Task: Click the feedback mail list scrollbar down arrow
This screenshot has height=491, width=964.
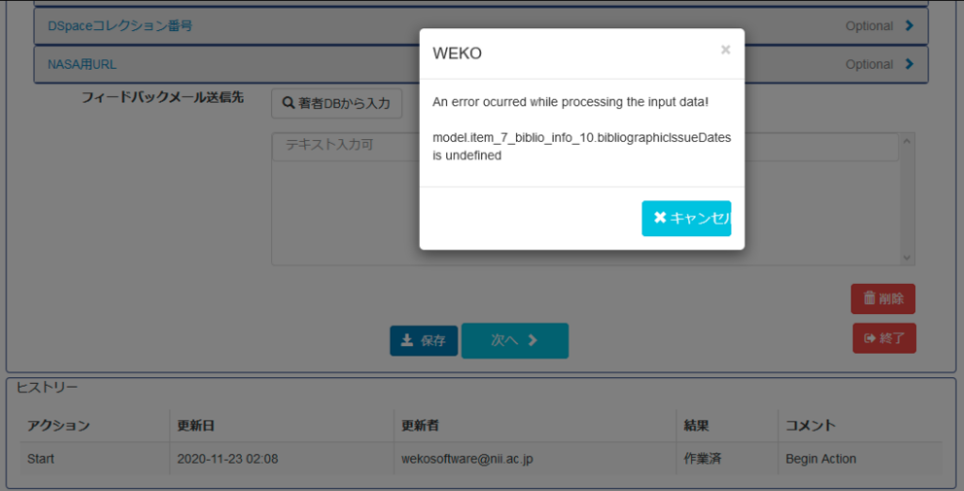Action: click(x=907, y=257)
